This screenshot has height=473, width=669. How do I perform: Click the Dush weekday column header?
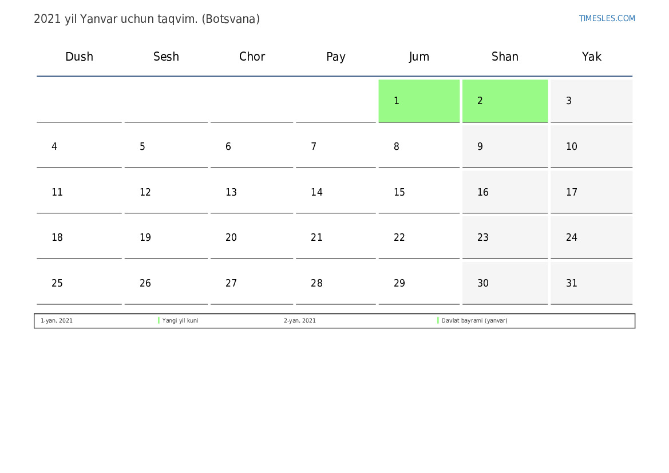79,57
